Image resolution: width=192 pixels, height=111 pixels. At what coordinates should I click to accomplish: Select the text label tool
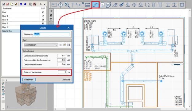click(54, 5)
